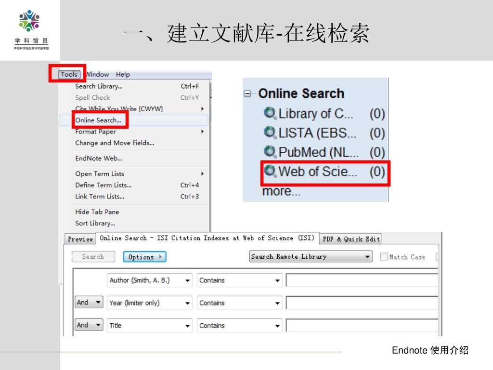This screenshot has width=493, height=370.
Task: Click the Year search text field
Action: [362, 303]
